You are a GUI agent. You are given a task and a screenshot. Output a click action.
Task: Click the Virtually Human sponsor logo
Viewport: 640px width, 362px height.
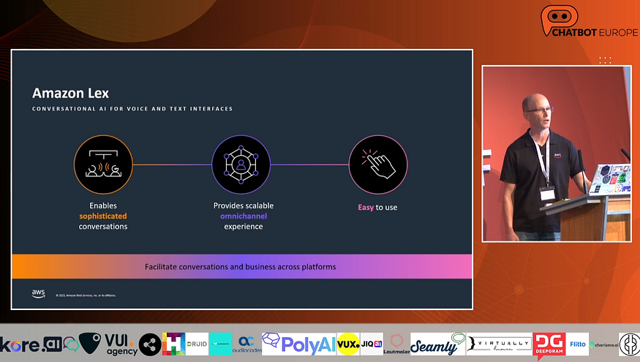coord(499,344)
